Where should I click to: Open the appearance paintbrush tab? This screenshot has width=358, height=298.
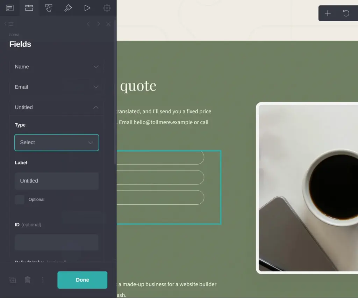point(68,8)
